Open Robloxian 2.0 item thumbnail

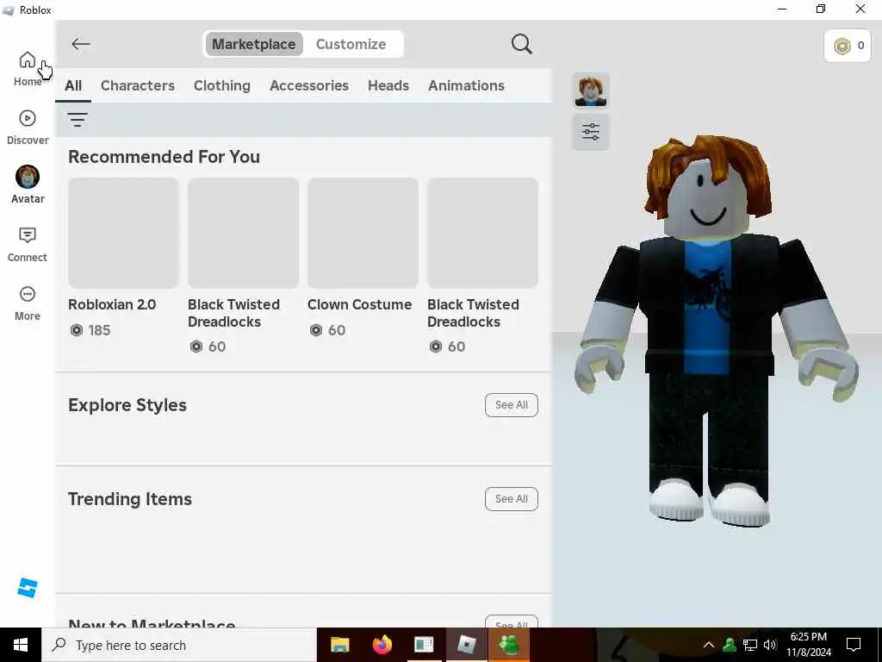[x=123, y=233]
